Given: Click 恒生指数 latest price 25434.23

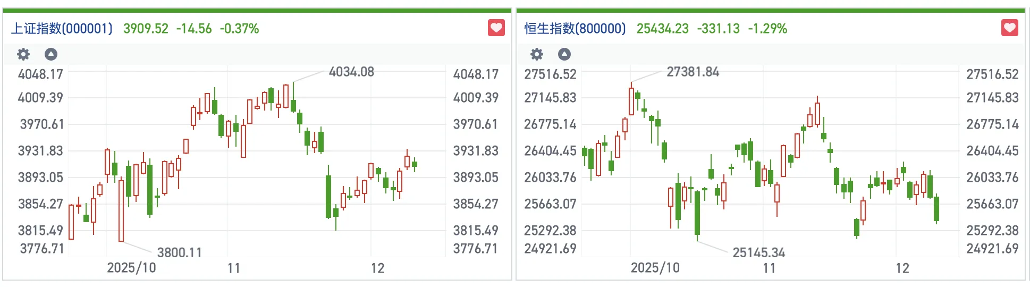Looking at the screenshot, I should 662,29.
